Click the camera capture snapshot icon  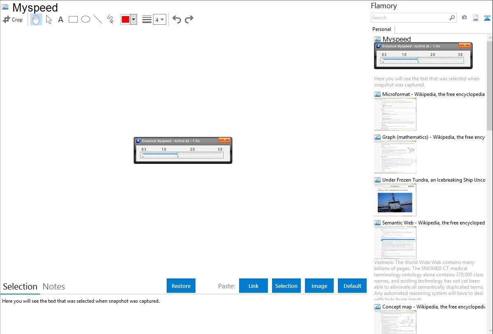pos(464,18)
